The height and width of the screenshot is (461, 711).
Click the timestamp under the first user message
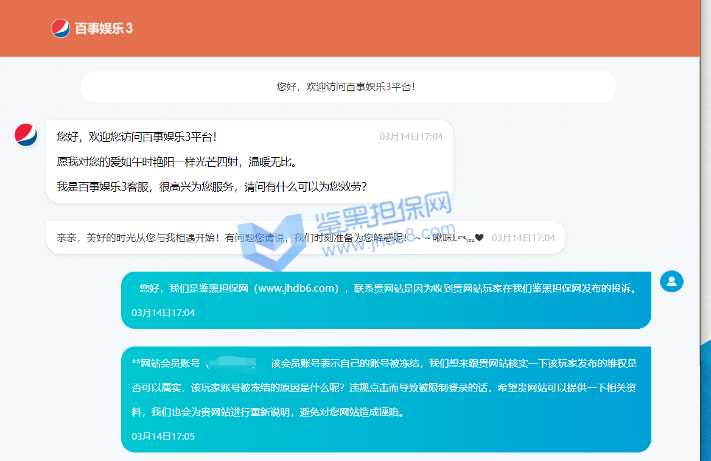pyautogui.click(x=163, y=312)
